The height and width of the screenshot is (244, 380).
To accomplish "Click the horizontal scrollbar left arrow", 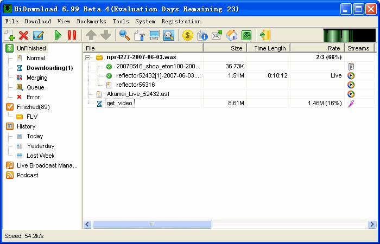I will point(87,224).
